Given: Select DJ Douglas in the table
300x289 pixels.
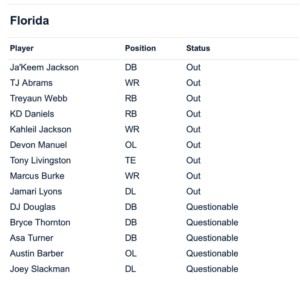Looking at the screenshot, I should pos(33,207).
